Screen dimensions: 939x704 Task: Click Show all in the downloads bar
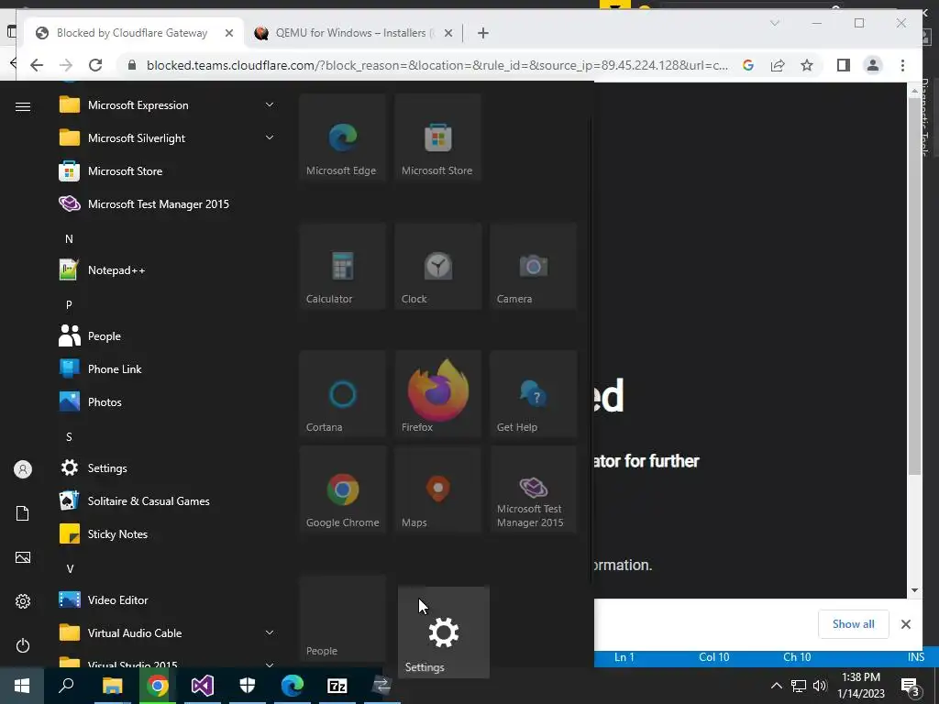click(854, 623)
